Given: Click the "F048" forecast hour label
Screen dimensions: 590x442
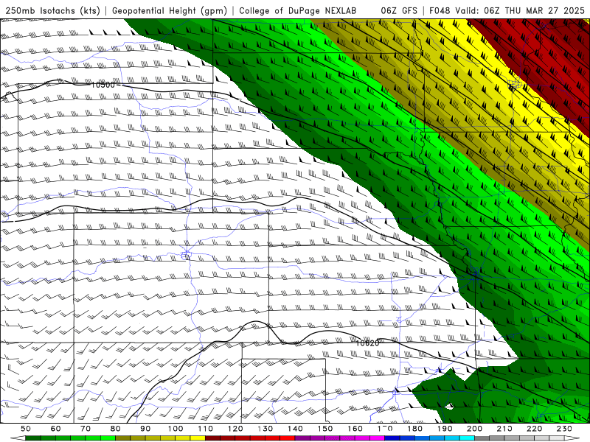Looking at the screenshot, I should point(440,10).
